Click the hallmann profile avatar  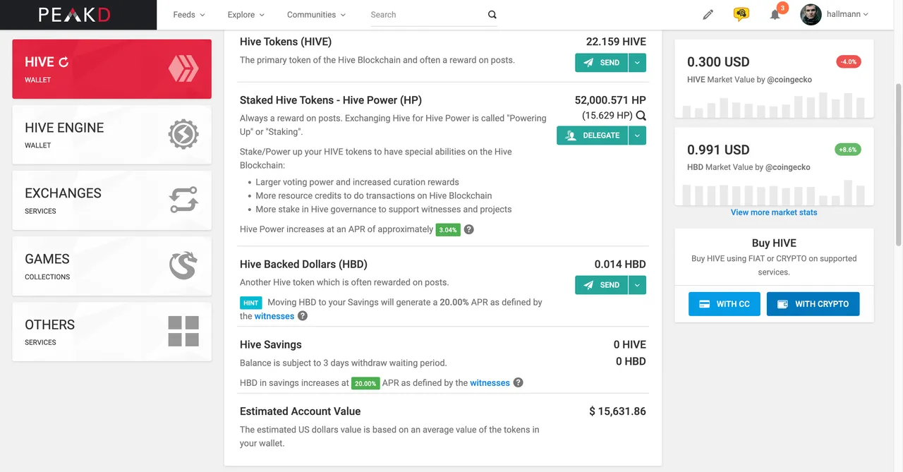coord(811,14)
